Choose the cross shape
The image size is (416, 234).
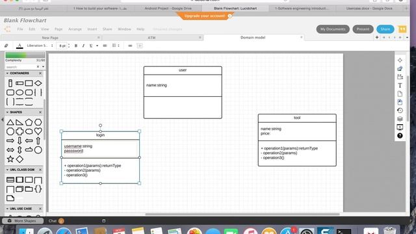pyautogui.click(x=19, y=131)
